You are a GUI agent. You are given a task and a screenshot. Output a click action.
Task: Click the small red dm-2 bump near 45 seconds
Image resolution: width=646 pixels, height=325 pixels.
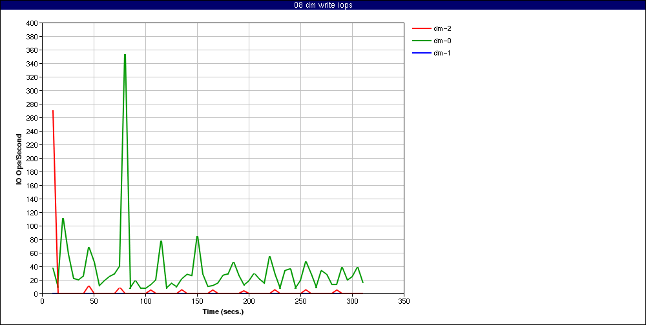pyautogui.click(x=89, y=286)
